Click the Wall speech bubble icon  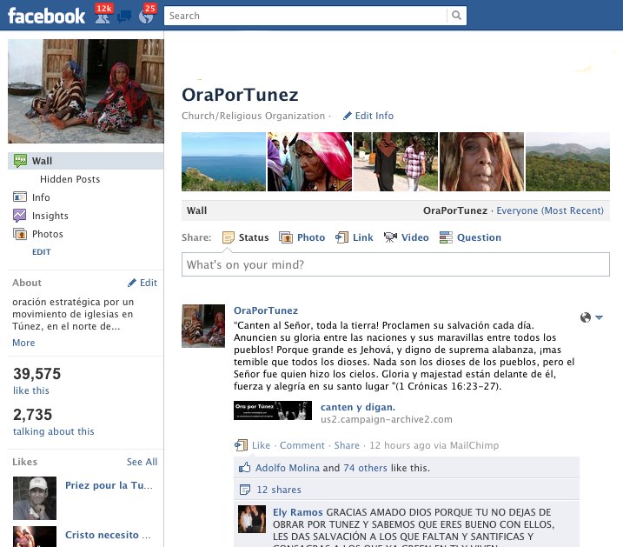click(20, 161)
